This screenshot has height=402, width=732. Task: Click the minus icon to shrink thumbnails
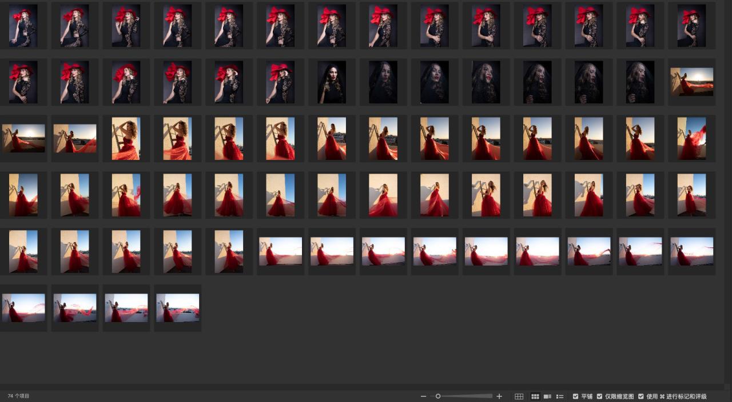click(x=423, y=396)
